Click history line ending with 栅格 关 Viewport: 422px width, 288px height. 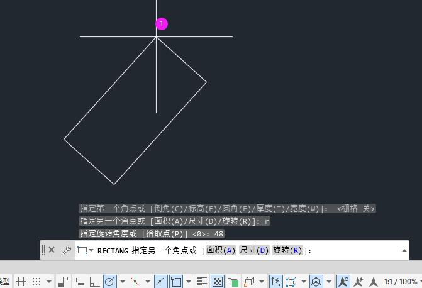click(x=228, y=209)
